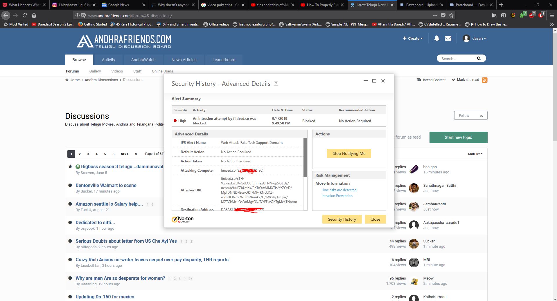Show more bookmarks with the overflow chevron

[x=551, y=24]
